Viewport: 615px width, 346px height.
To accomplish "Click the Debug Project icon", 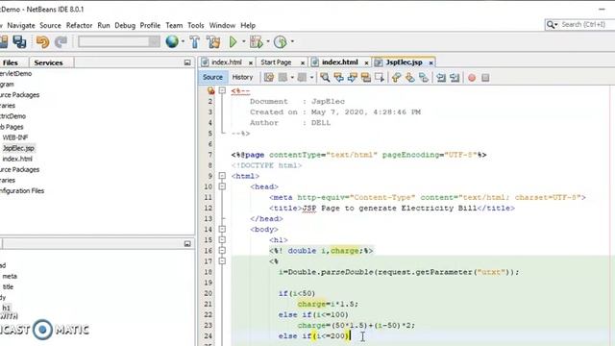I will pos(257,41).
